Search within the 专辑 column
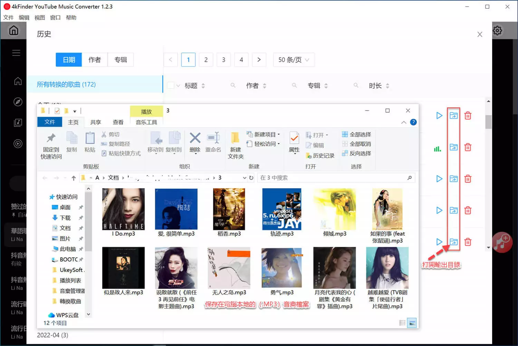Screen dimensions: 518x346 tap(356, 85)
